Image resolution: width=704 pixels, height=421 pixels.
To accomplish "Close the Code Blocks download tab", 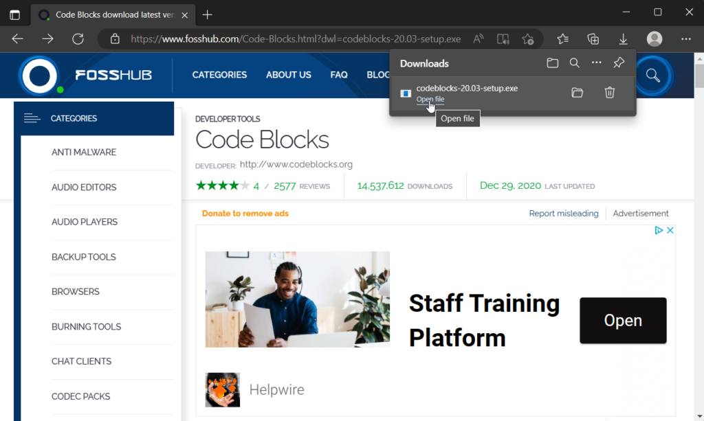I will point(184,15).
